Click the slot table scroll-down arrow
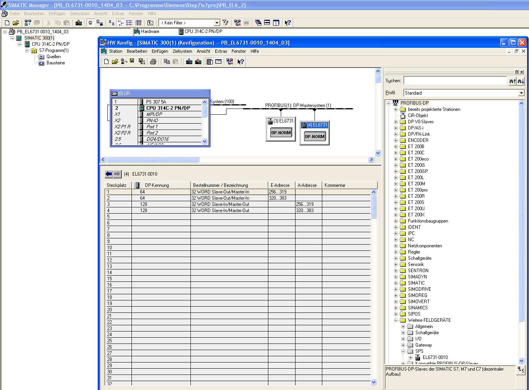 374,382
